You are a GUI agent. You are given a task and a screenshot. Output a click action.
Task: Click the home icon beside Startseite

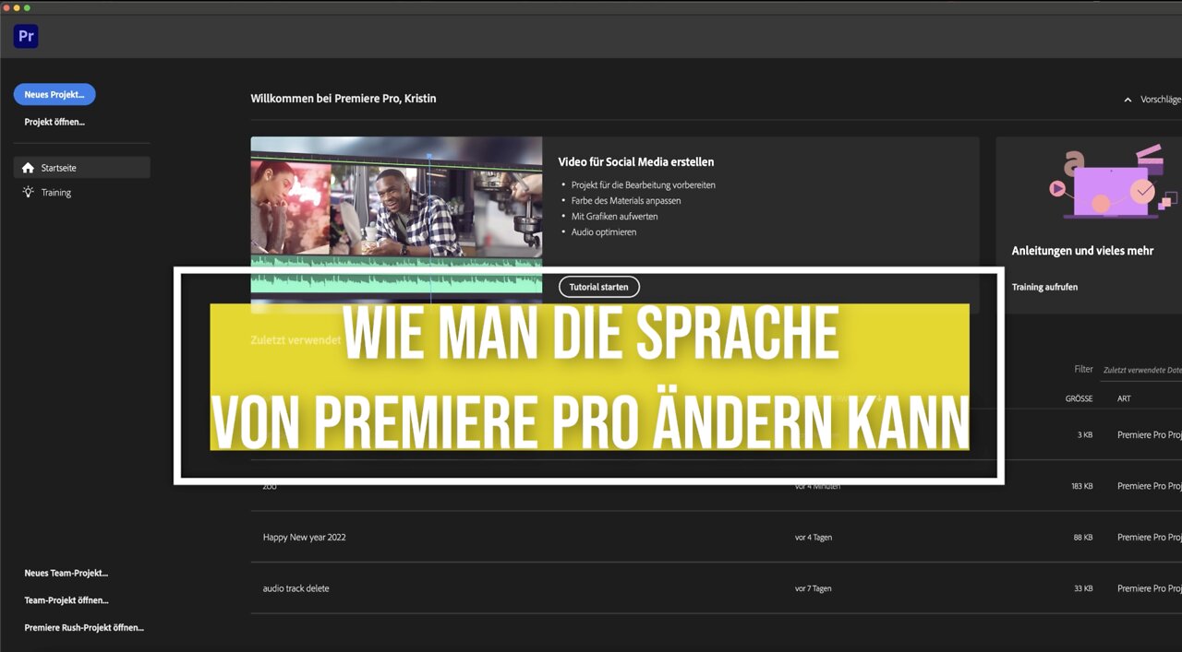28,168
